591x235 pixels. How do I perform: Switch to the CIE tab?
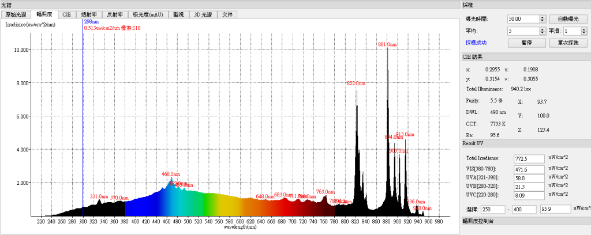67,14
